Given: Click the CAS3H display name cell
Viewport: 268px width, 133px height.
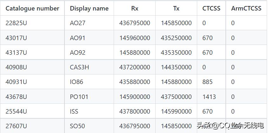Looking at the screenshot, I should (79, 67).
